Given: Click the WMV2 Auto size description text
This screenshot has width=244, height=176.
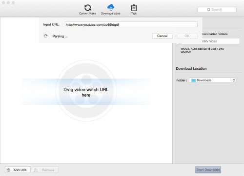Looking at the screenshot, I should (x=202, y=50).
